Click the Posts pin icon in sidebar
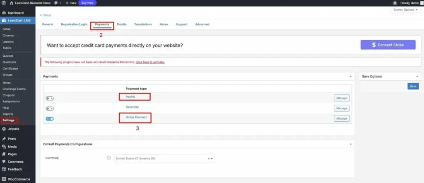This screenshot has height=183, width=424. (4, 139)
